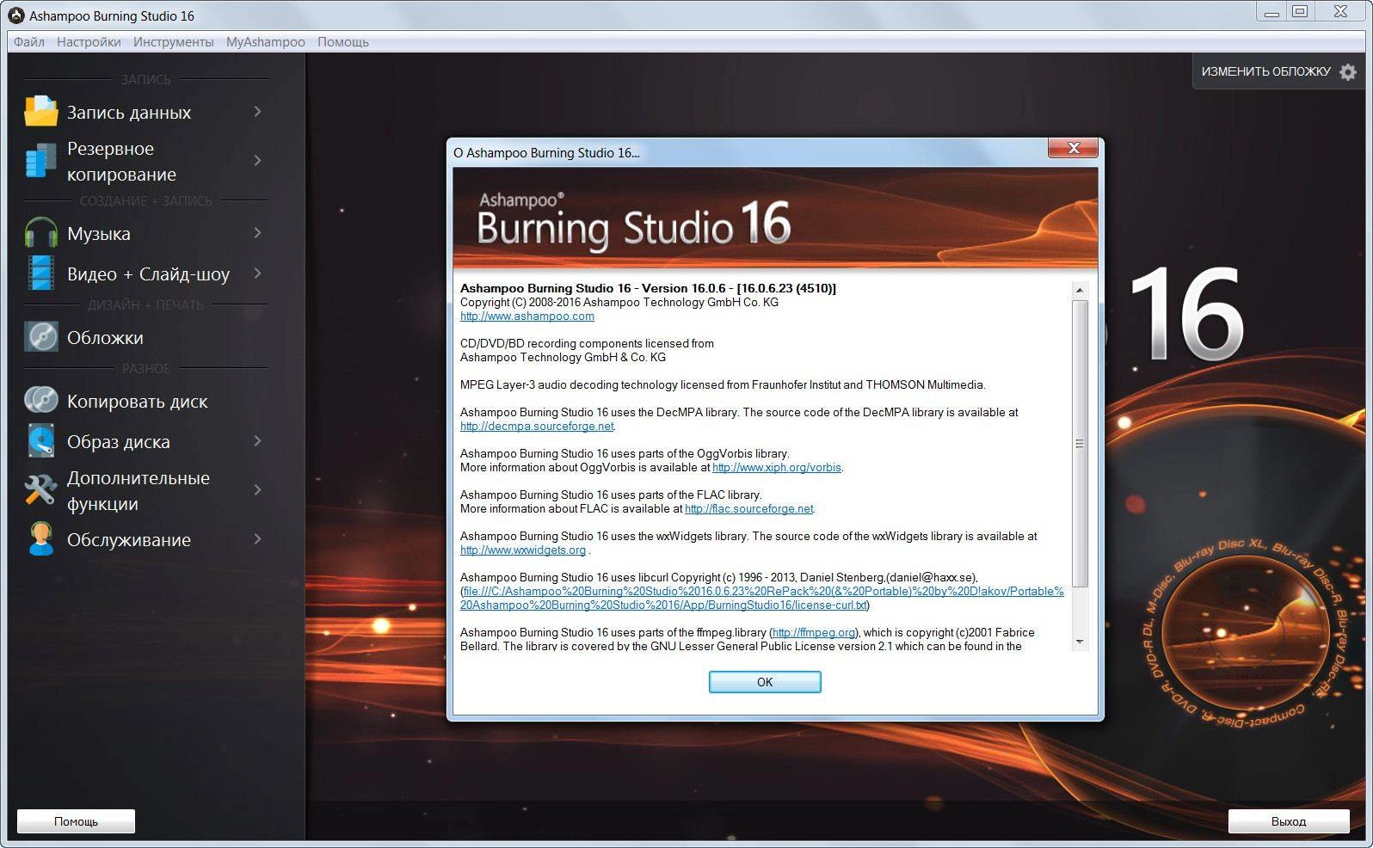Click the scroll up arrow in About dialog
This screenshot has width=1373, height=848.
tap(1080, 290)
